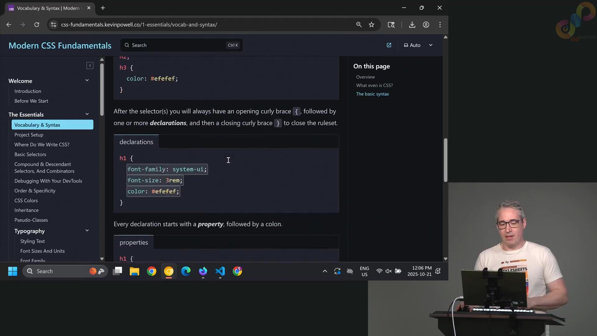Jump to What even is CSS? section
597x336 pixels.
[375, 85]
